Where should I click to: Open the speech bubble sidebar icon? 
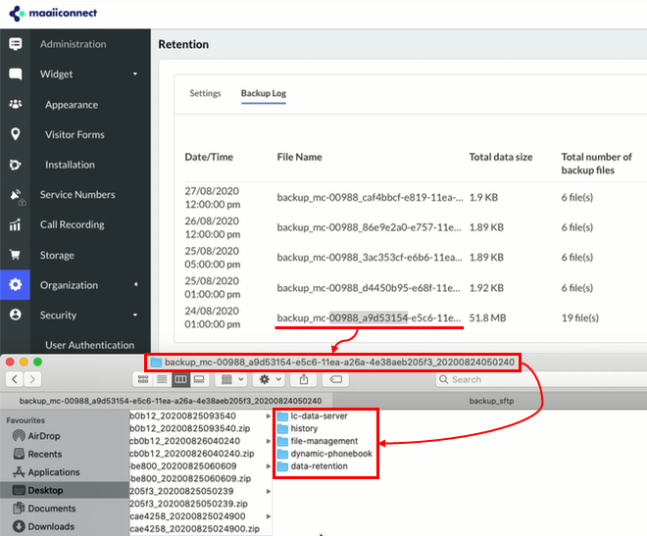(x=16, y=73)
